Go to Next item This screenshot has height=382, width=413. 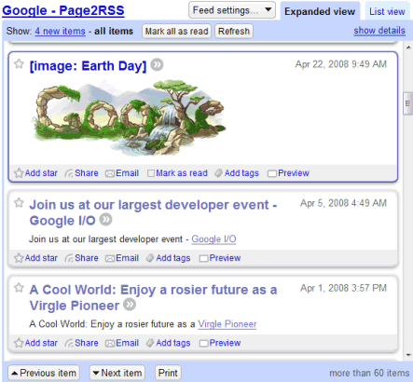(x=117, y=373)
